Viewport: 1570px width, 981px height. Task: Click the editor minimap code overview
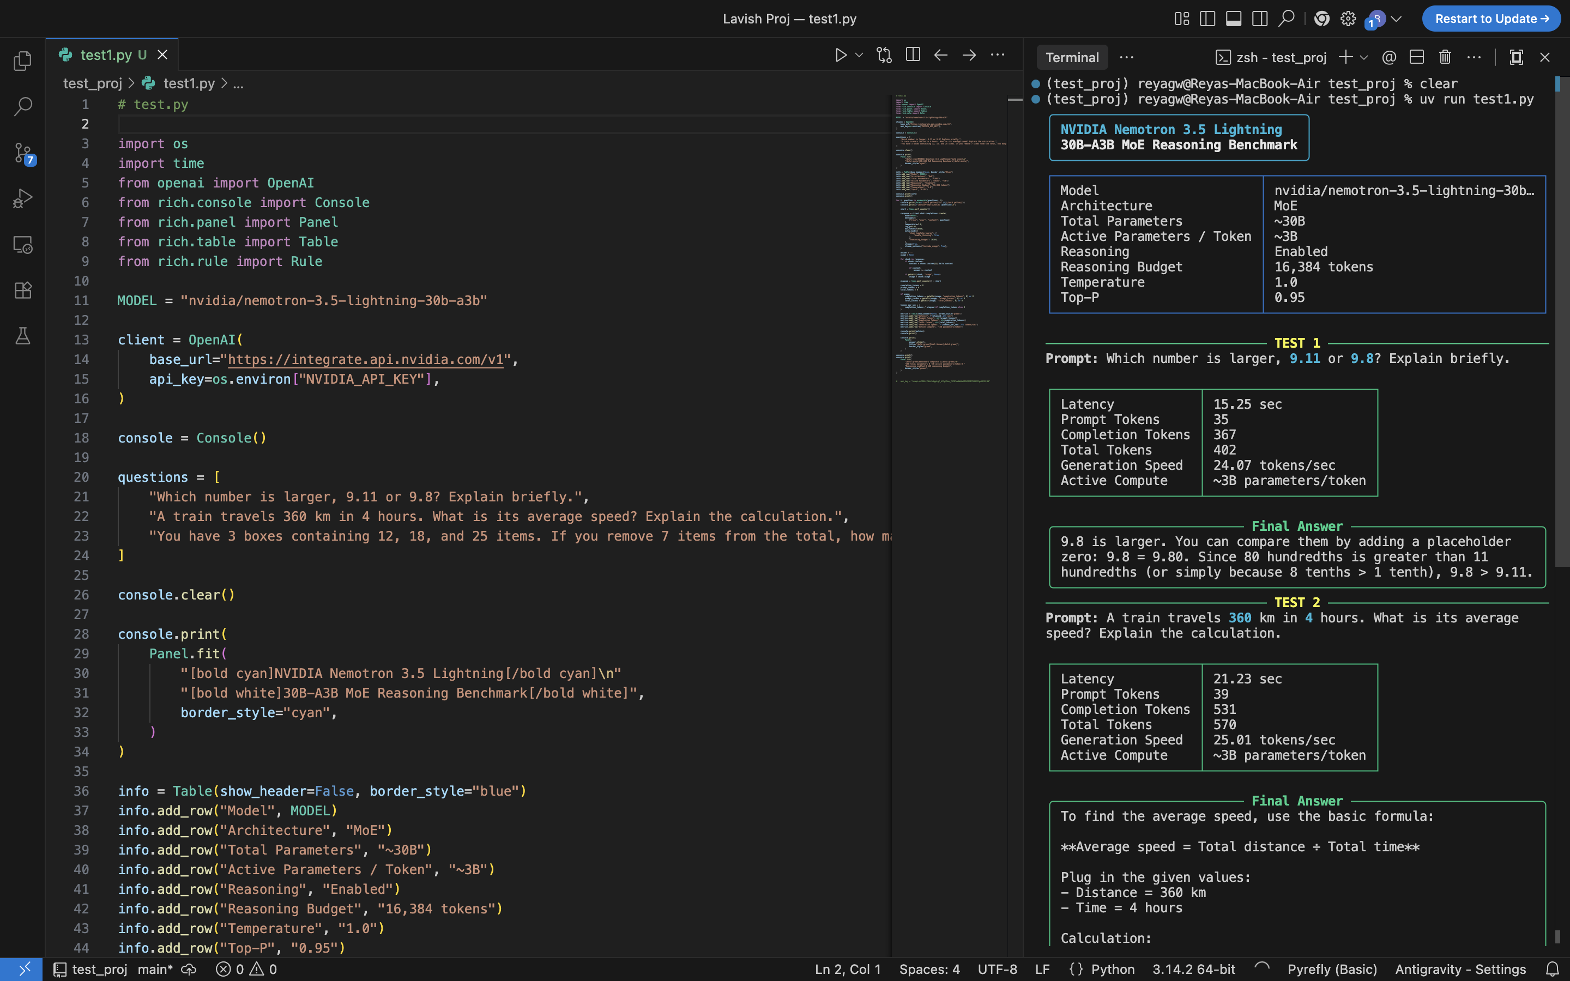pyautogui.click(x=949, y=240)
